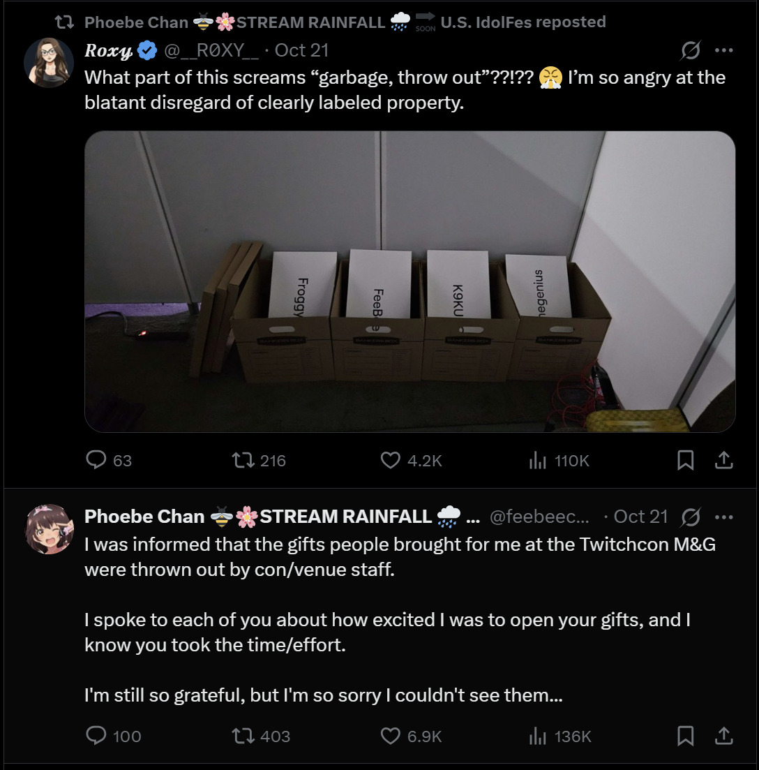Open more options on Phoebe's post
This screenshot has width=759, height=770.
tap(724, 517)
